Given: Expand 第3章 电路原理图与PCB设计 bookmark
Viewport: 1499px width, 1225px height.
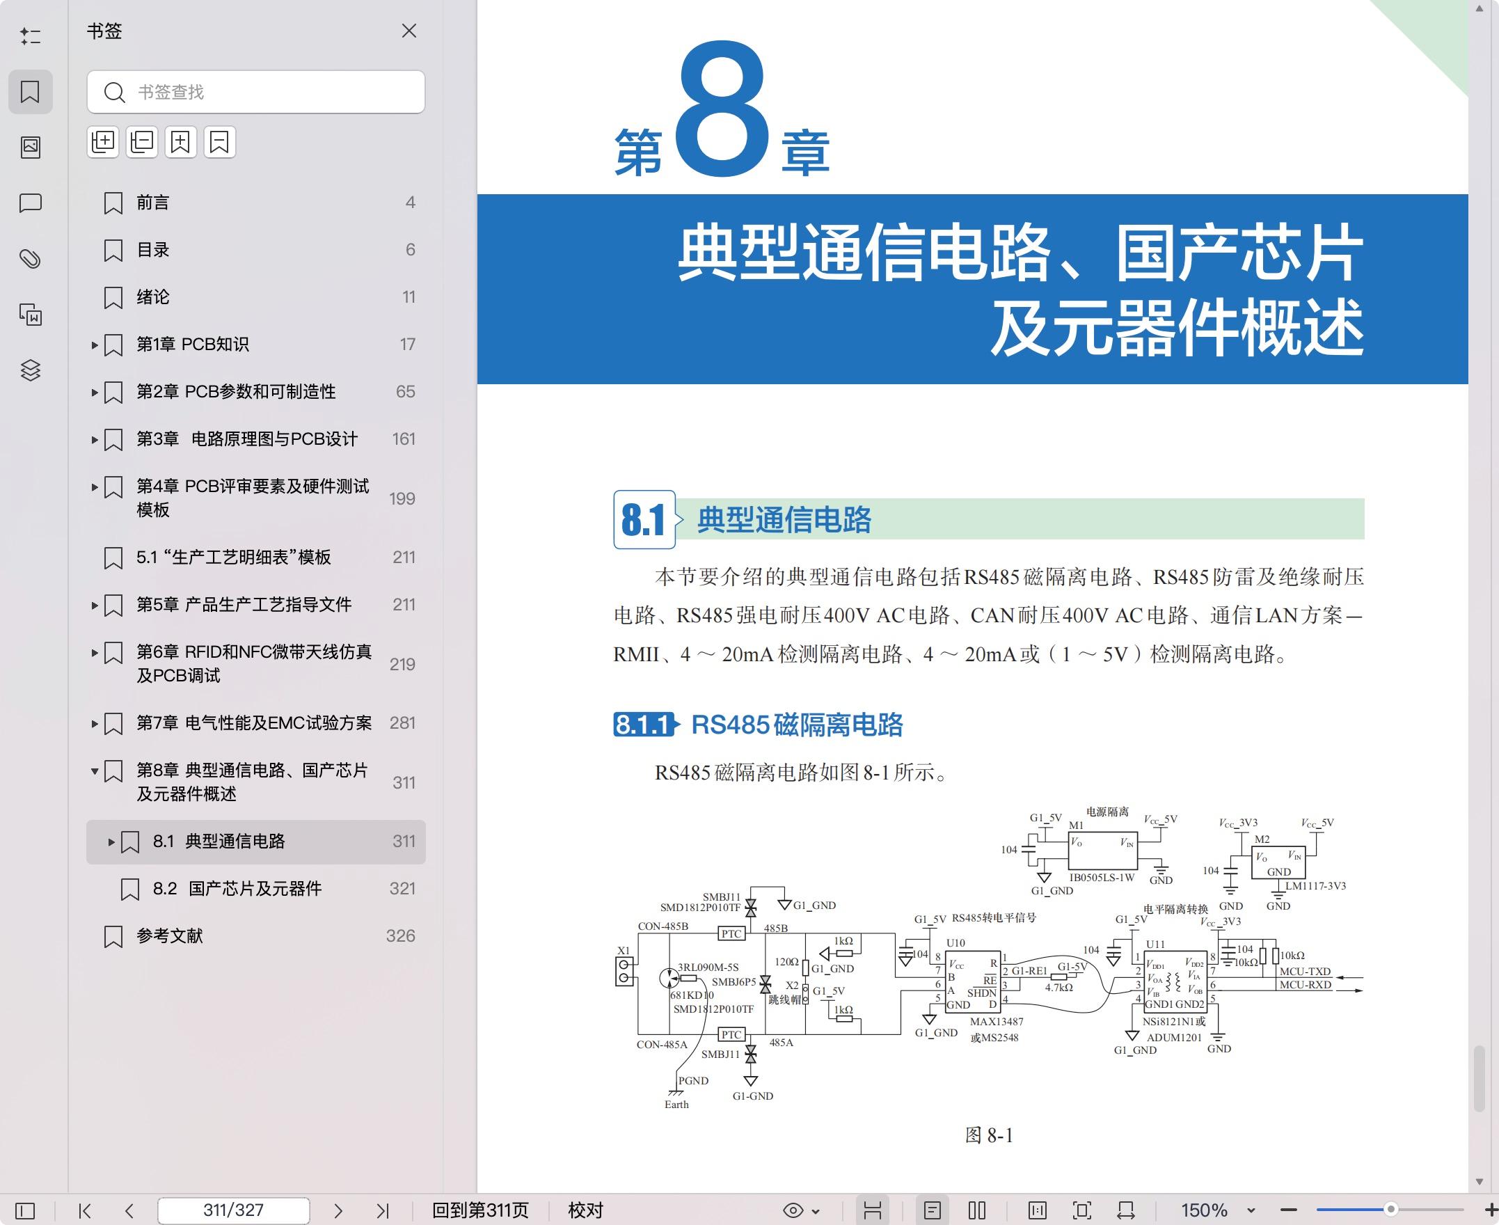Looking at the screenshot, I should (x=95, y=440).
